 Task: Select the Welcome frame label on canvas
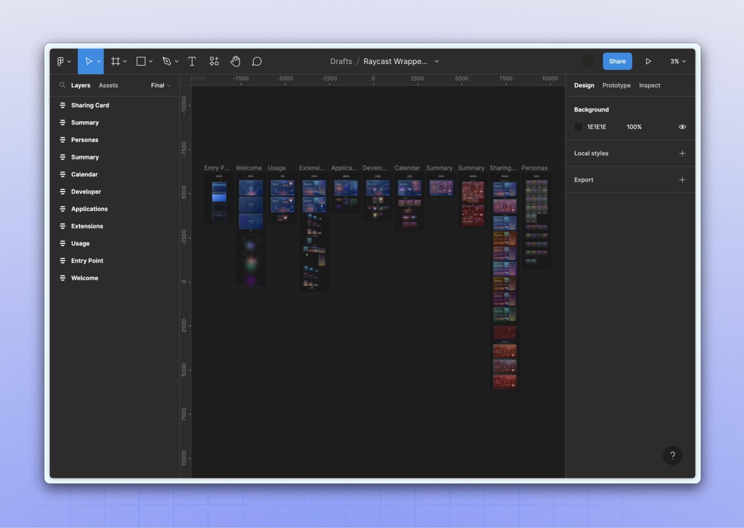point(248,168)
